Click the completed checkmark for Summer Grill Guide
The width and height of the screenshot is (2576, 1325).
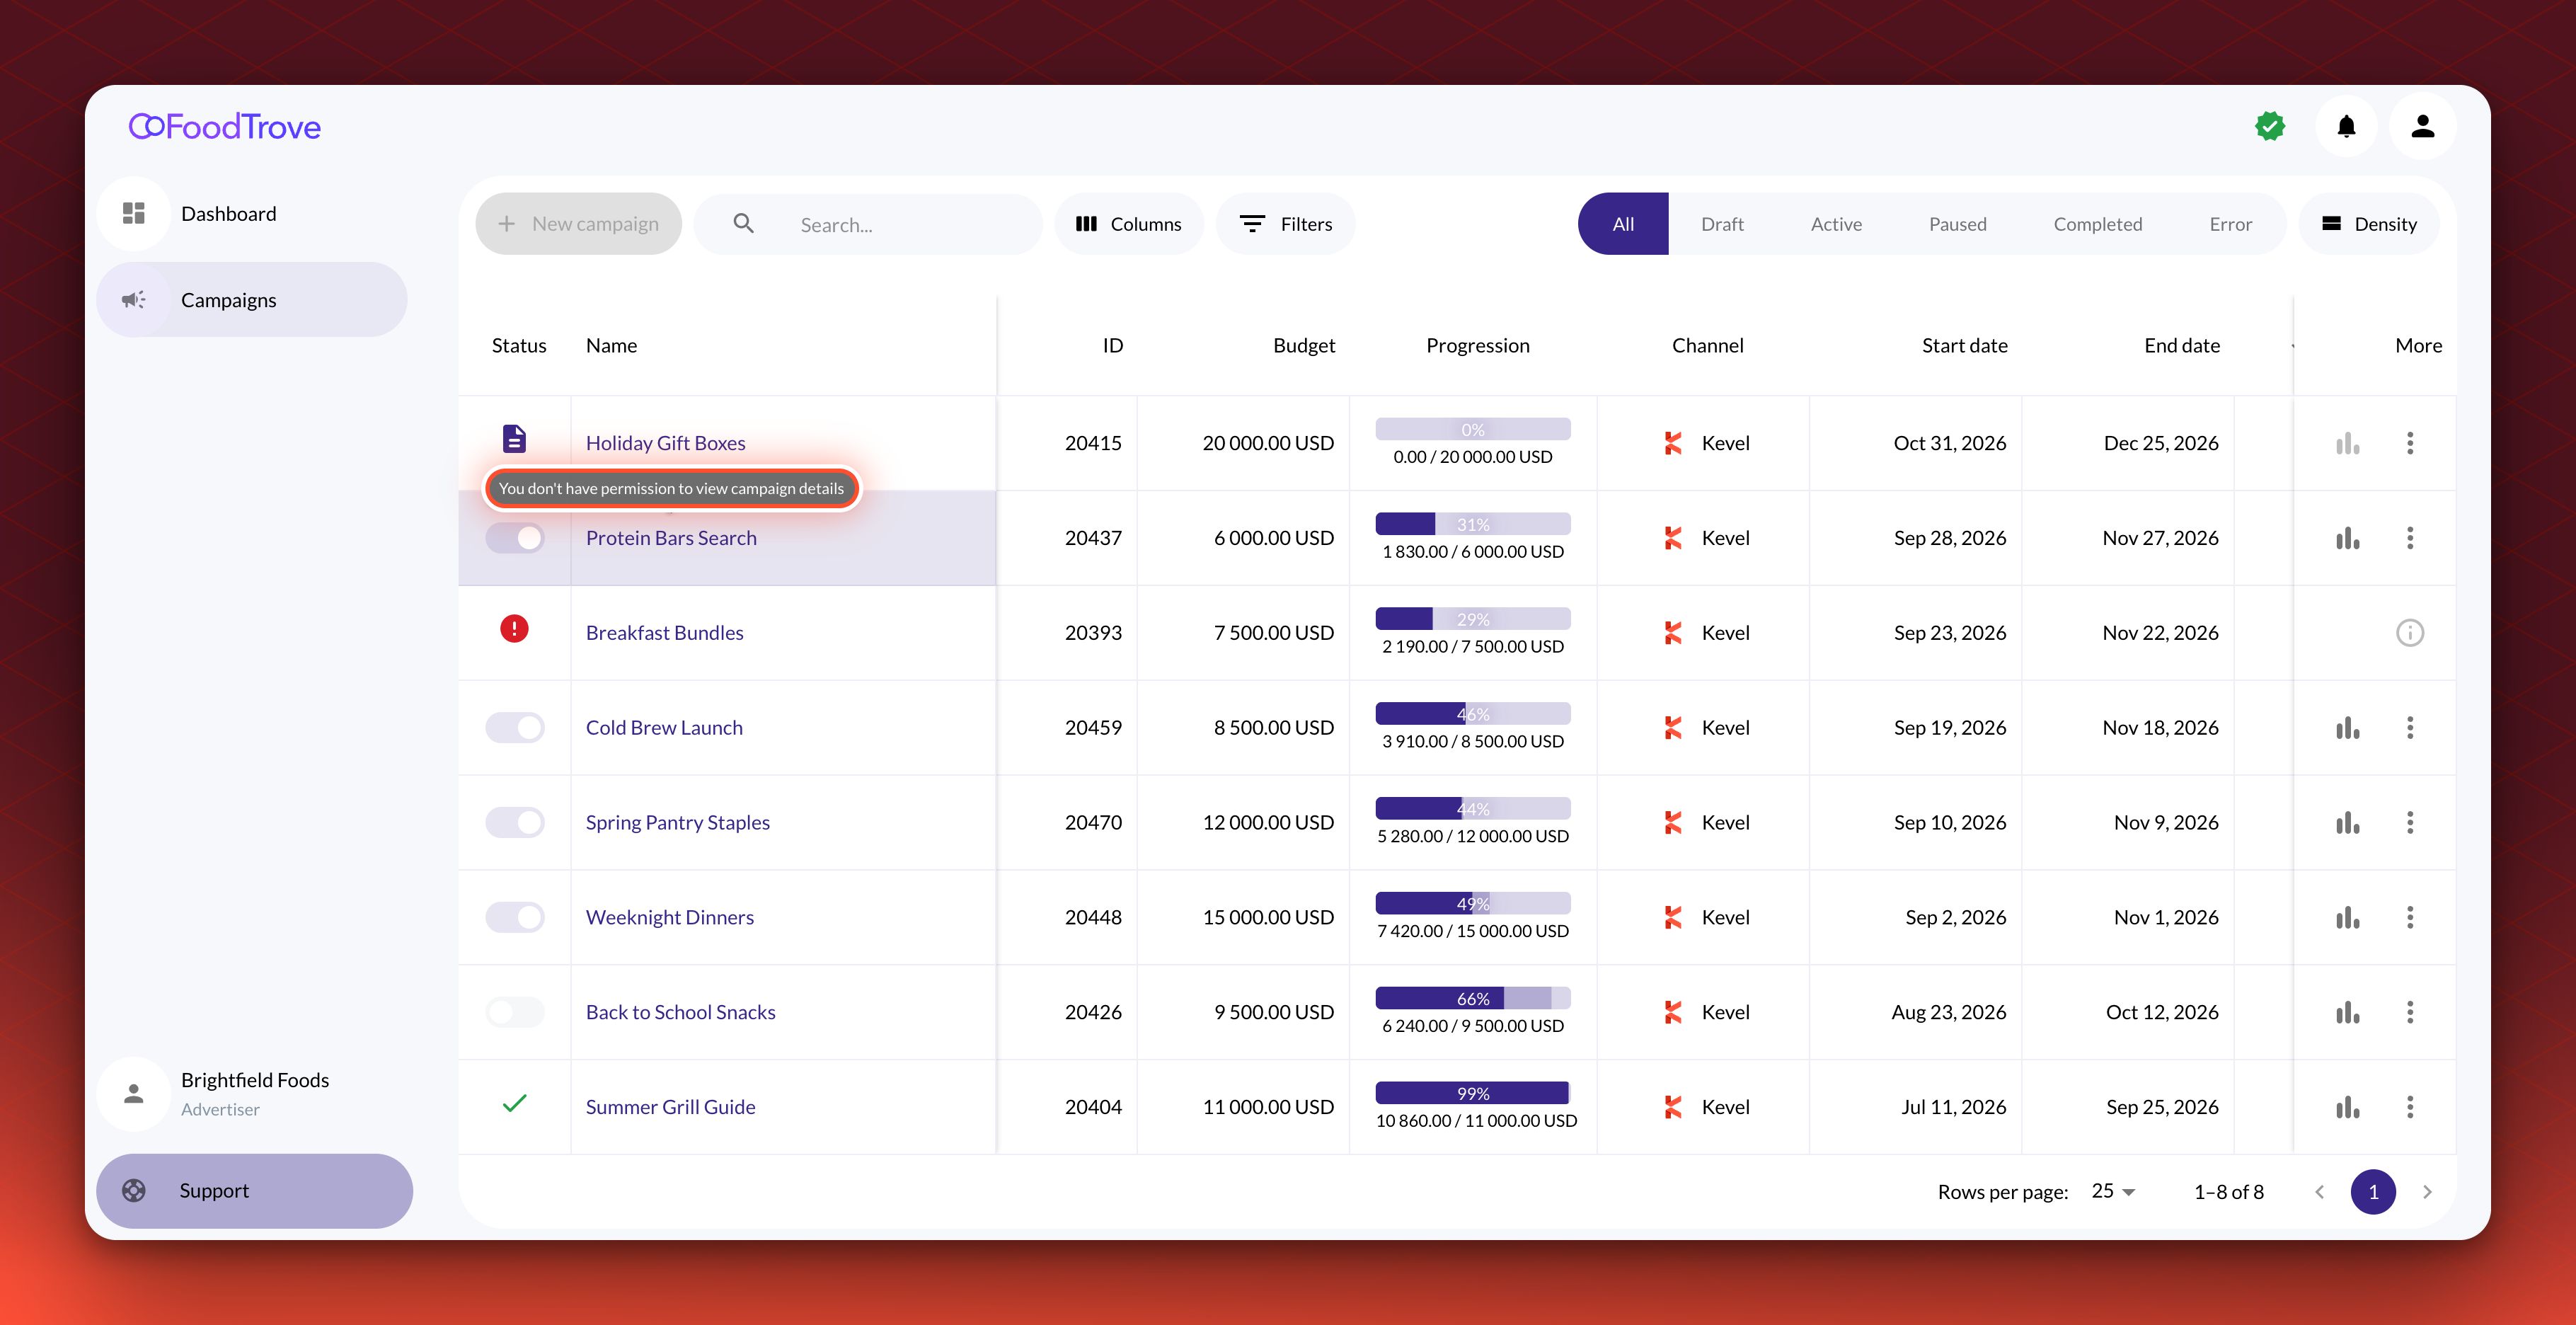514,1103
